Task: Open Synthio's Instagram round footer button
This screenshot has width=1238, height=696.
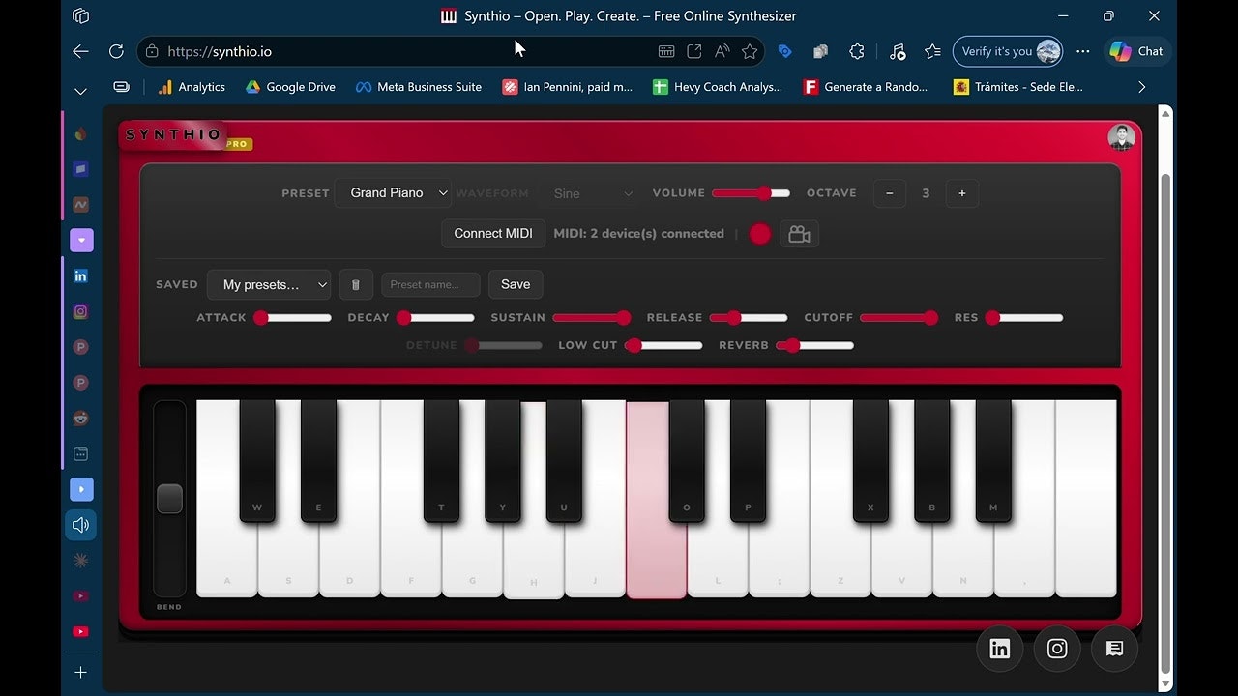Action: [1057, 649]
